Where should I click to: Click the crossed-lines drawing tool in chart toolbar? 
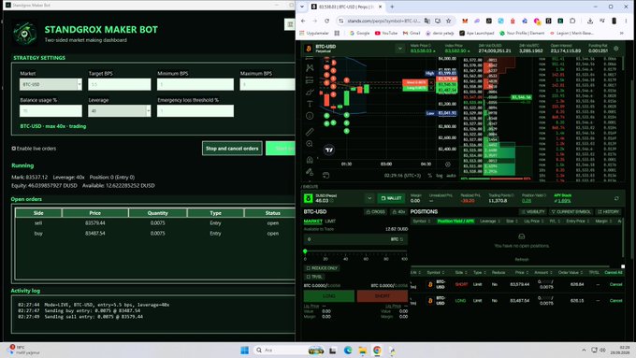point(310,67)
